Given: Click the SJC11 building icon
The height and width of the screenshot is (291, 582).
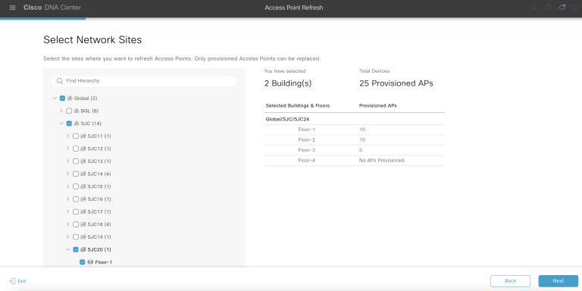Looking at the screenshot, I should pyautogui.click(x=83, y=136).
